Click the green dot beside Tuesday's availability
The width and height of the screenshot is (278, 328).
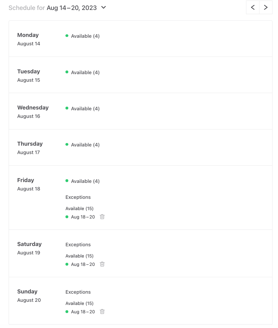(x=67, y=72)
